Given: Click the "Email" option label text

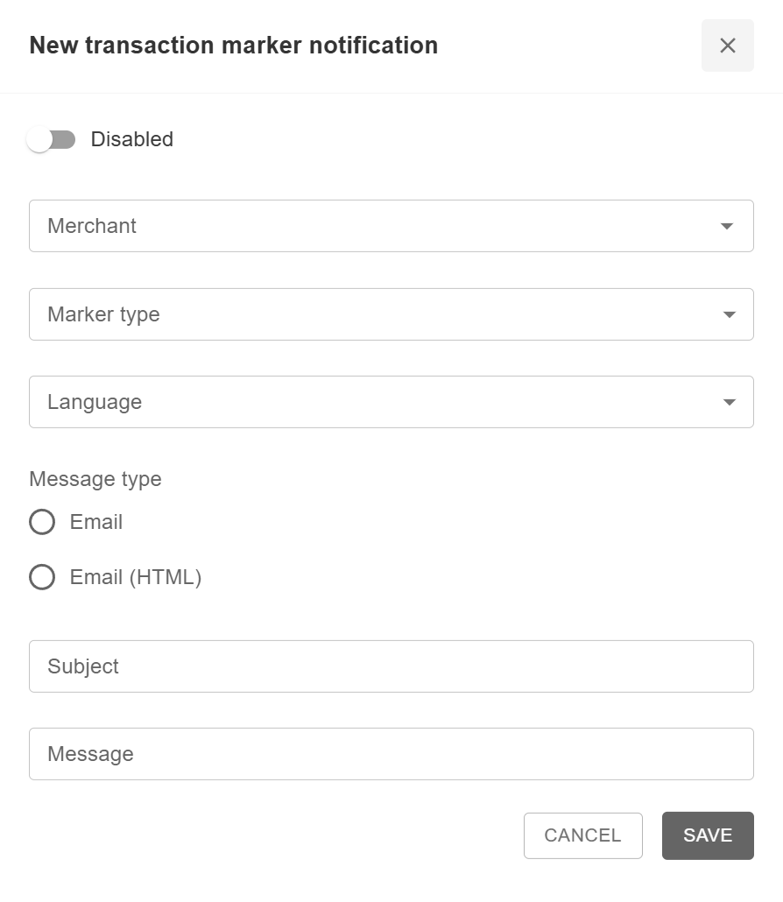Looking at the screenshot, I should (x=96, y=522).
